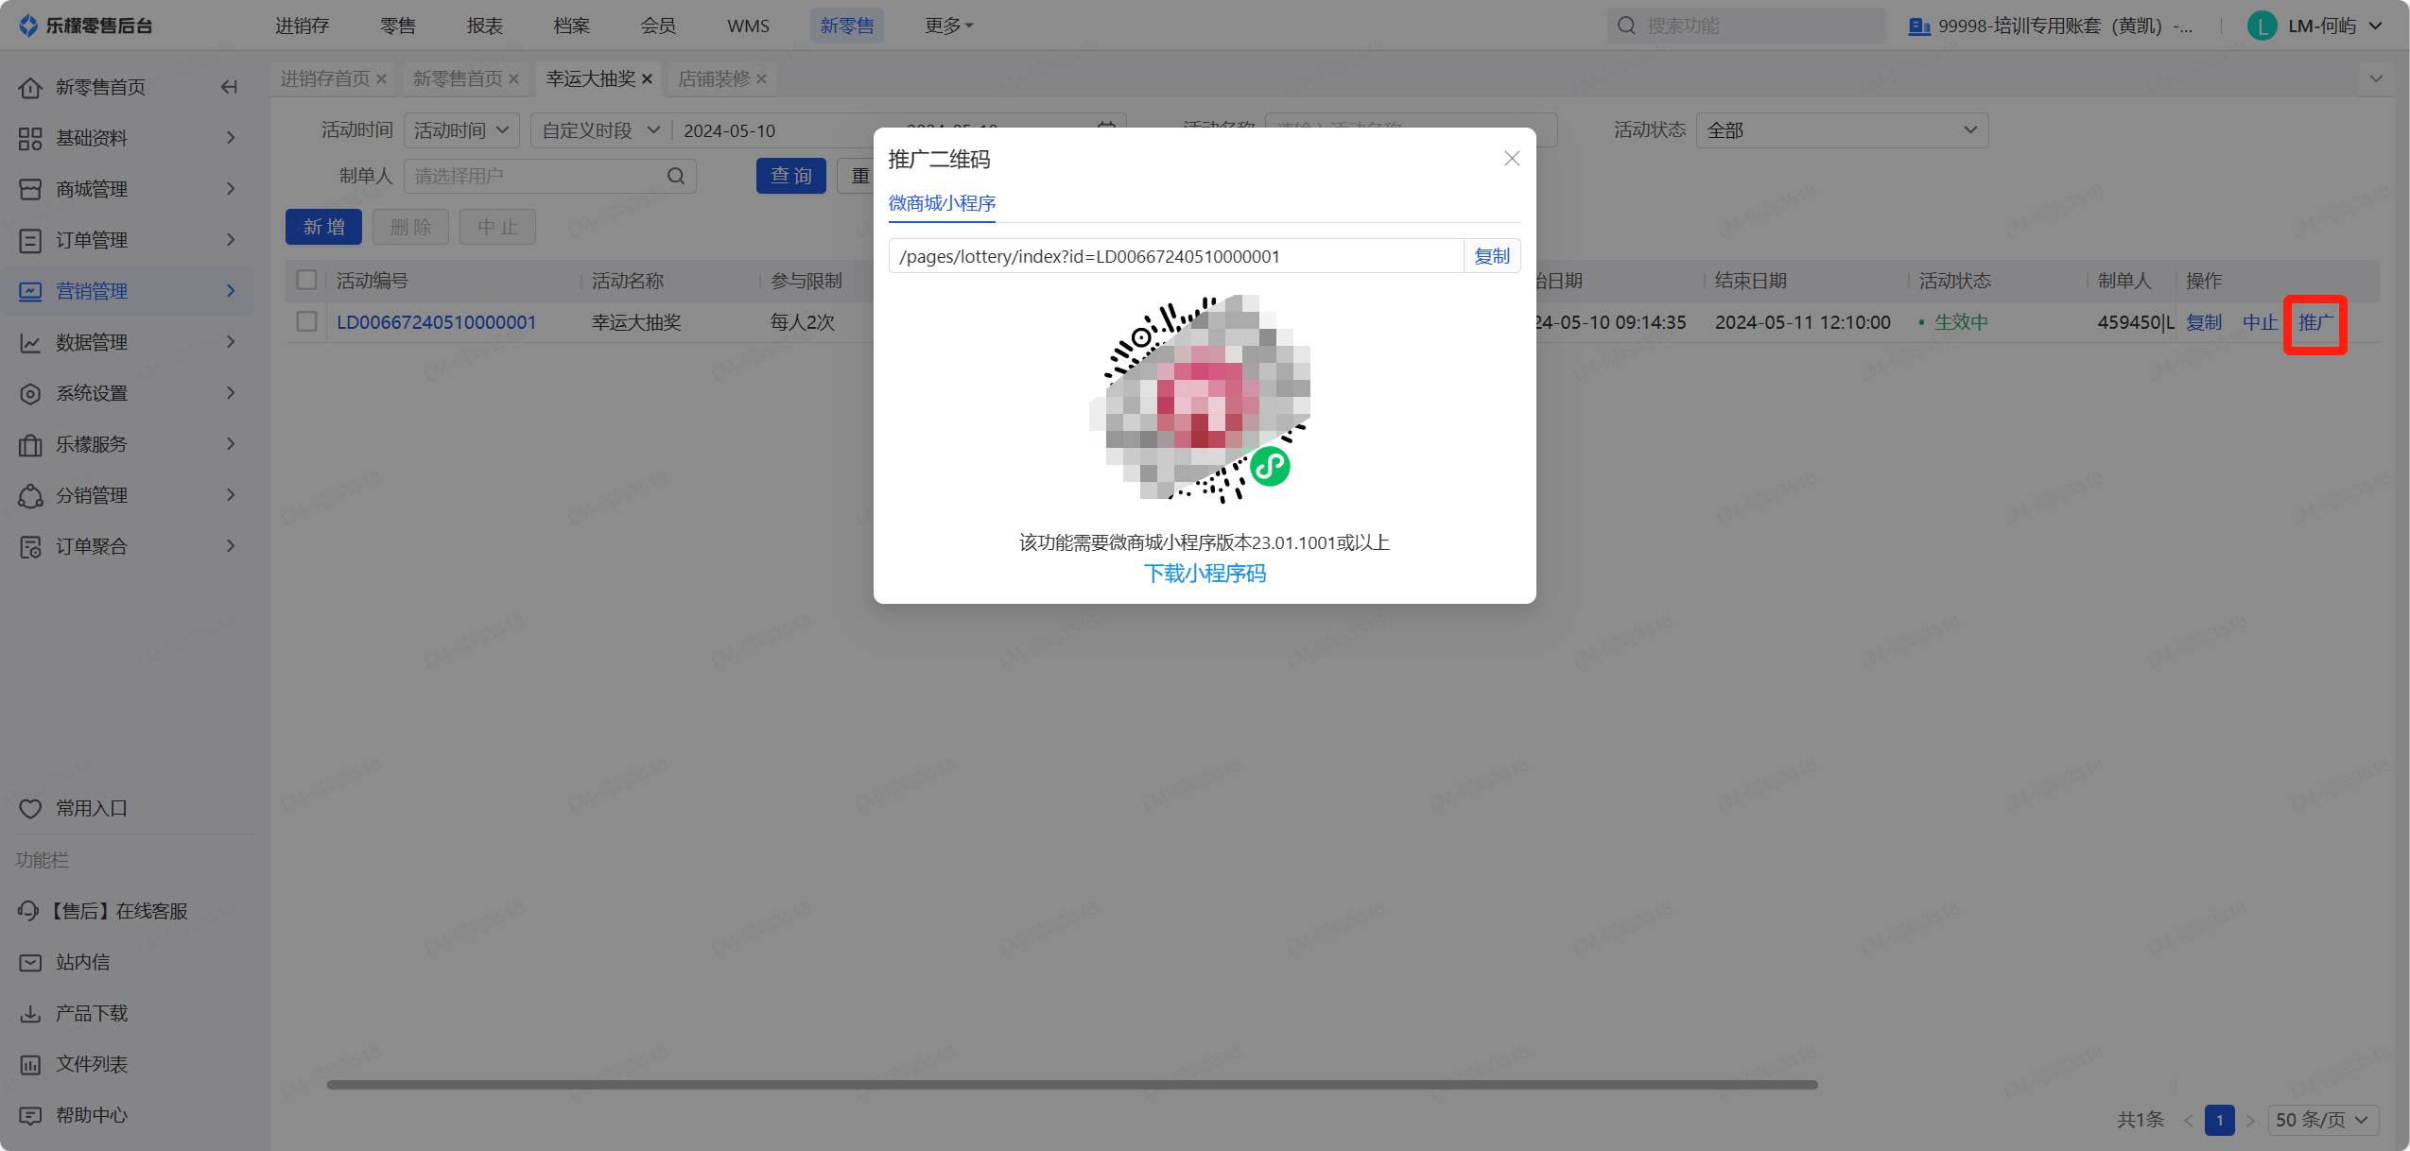Open the WMS top menu

tap(748, 26)
